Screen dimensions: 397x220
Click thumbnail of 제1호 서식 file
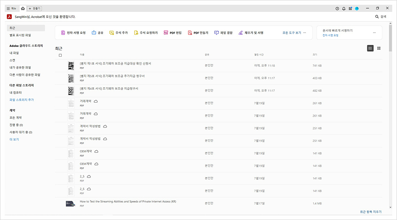71,66
